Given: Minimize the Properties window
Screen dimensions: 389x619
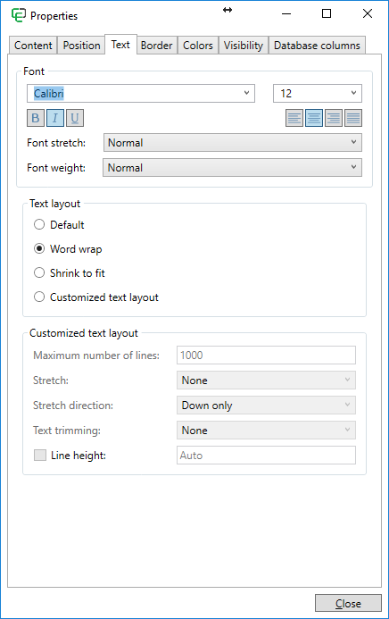Looking at the screenshot, I should 286,13.
